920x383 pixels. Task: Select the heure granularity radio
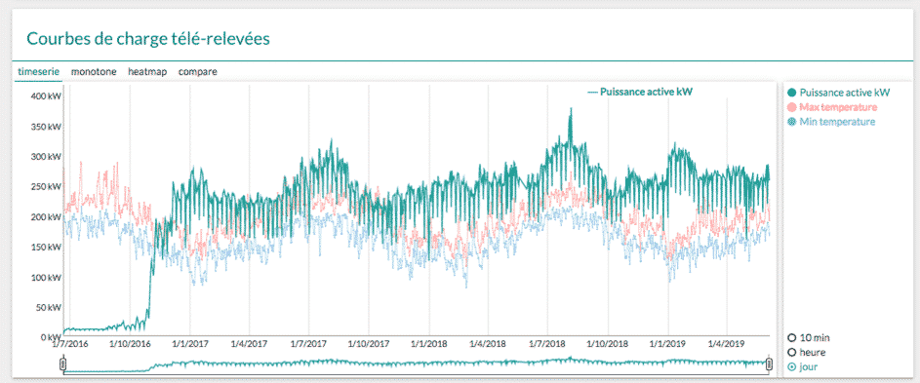[x=792, y=353]
